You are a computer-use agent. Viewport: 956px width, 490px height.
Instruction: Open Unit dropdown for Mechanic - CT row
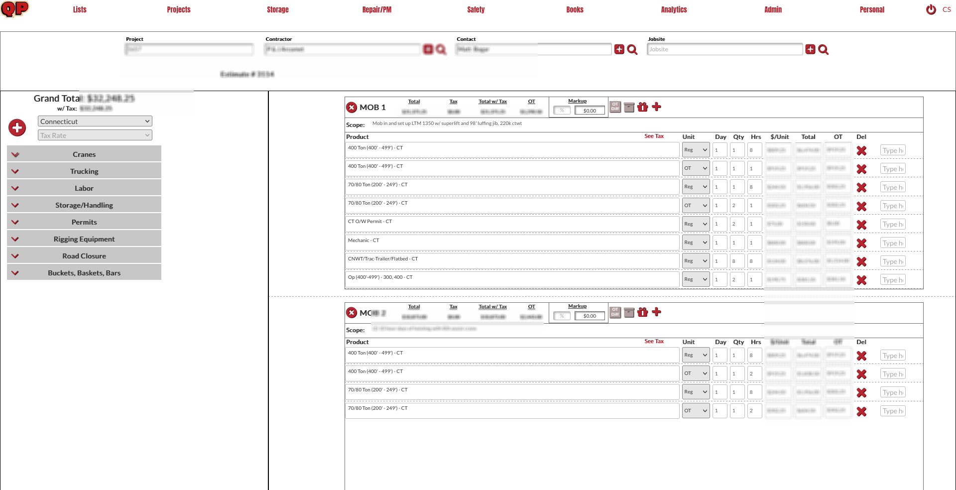696,243
